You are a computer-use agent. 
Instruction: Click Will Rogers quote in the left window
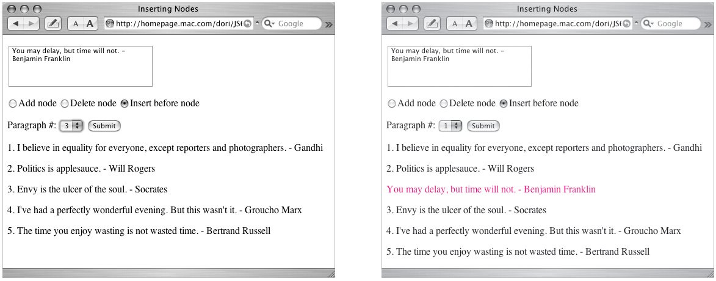coord(81,169)
